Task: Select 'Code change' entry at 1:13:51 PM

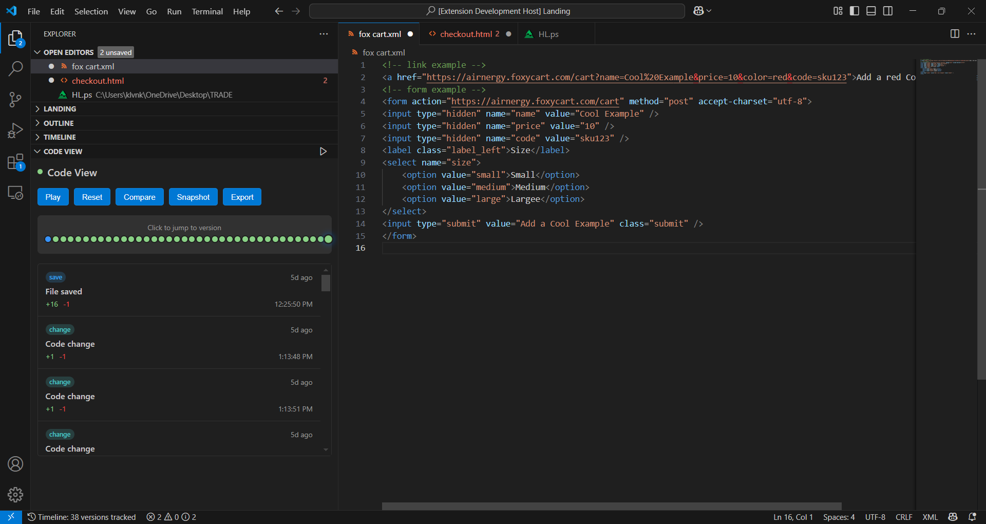Action: pos(179,395)
